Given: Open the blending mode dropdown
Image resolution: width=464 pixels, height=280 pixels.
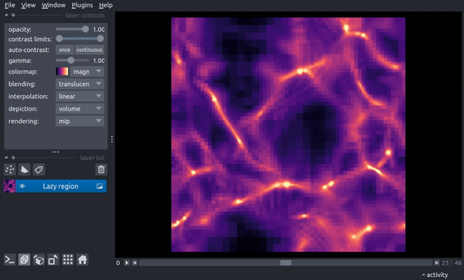Looking at the screenshot, I should [80, 84].
